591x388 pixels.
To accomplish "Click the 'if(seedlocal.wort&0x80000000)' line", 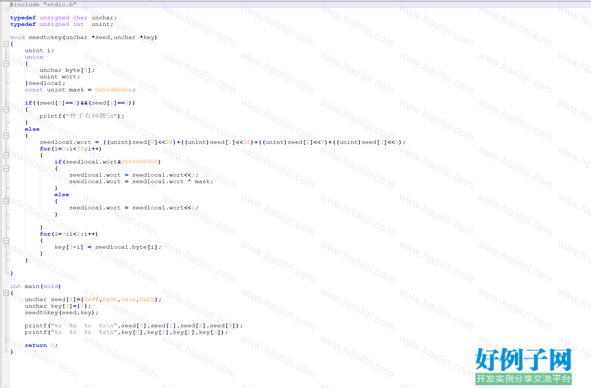I will (108, 162).
